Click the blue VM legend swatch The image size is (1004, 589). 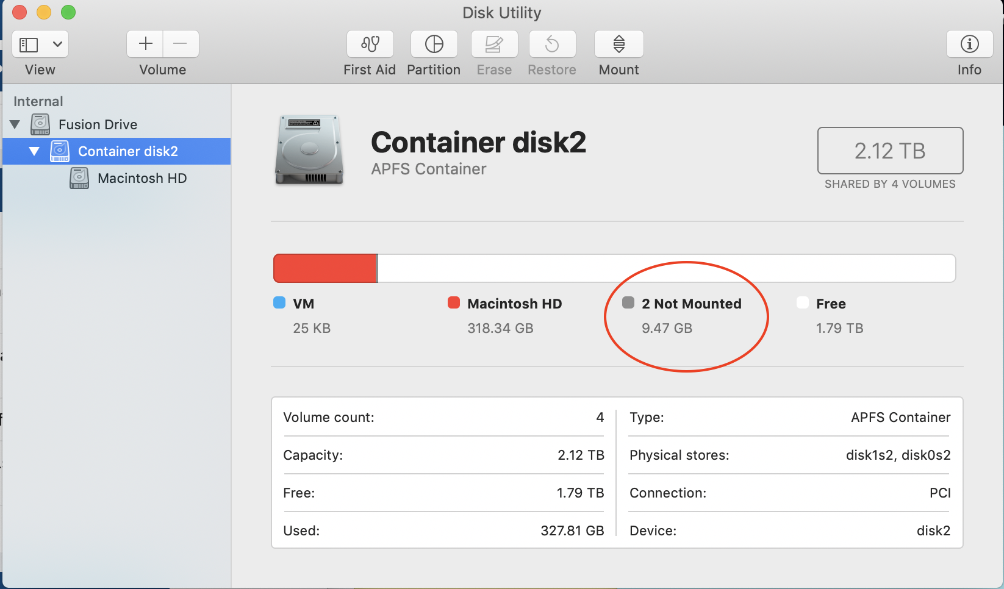(279, 303)
